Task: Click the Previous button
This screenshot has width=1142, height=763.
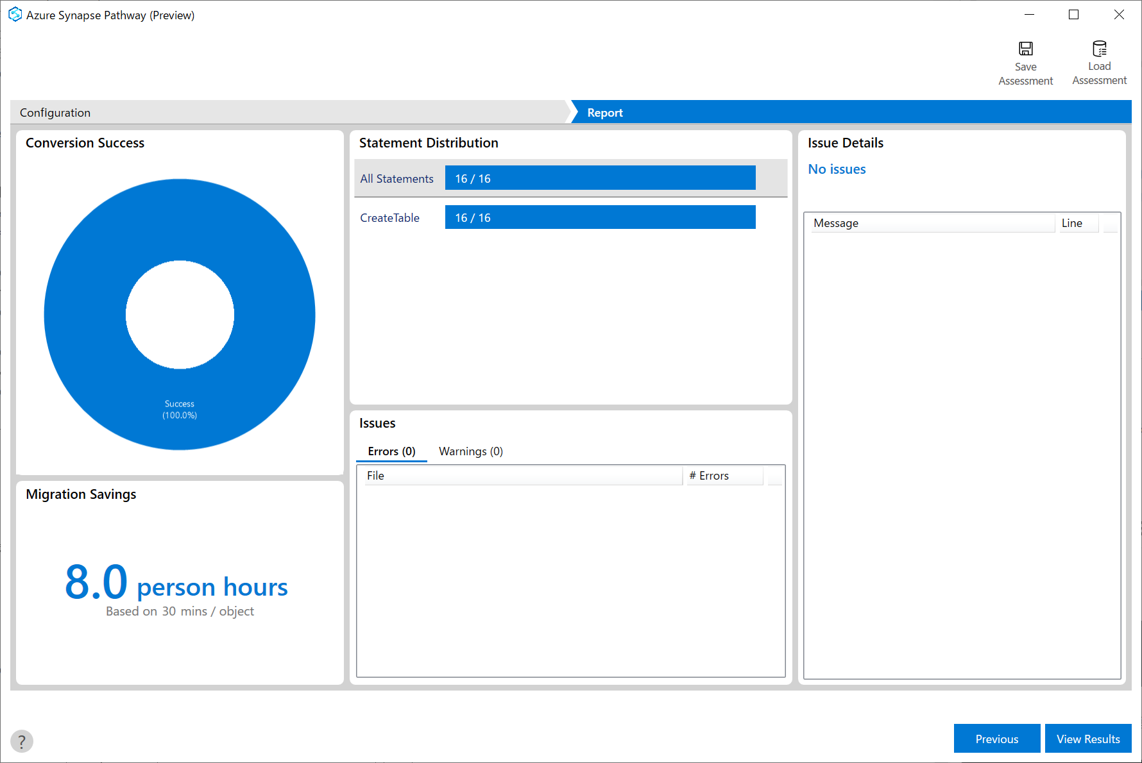Action: pyautogui.click(x=997, y=739)
